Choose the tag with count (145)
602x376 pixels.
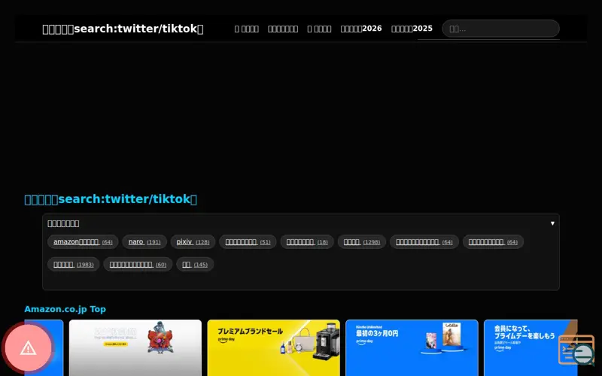(195, 265)
